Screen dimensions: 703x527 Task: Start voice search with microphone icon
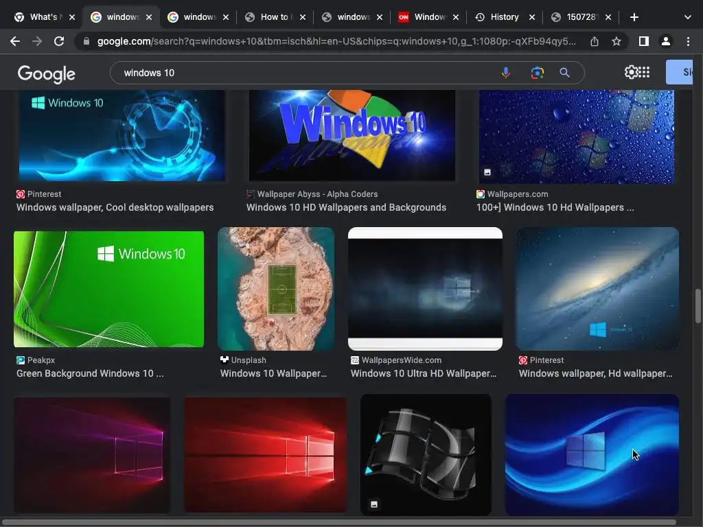pyautogui.click(x=506, y=73)
